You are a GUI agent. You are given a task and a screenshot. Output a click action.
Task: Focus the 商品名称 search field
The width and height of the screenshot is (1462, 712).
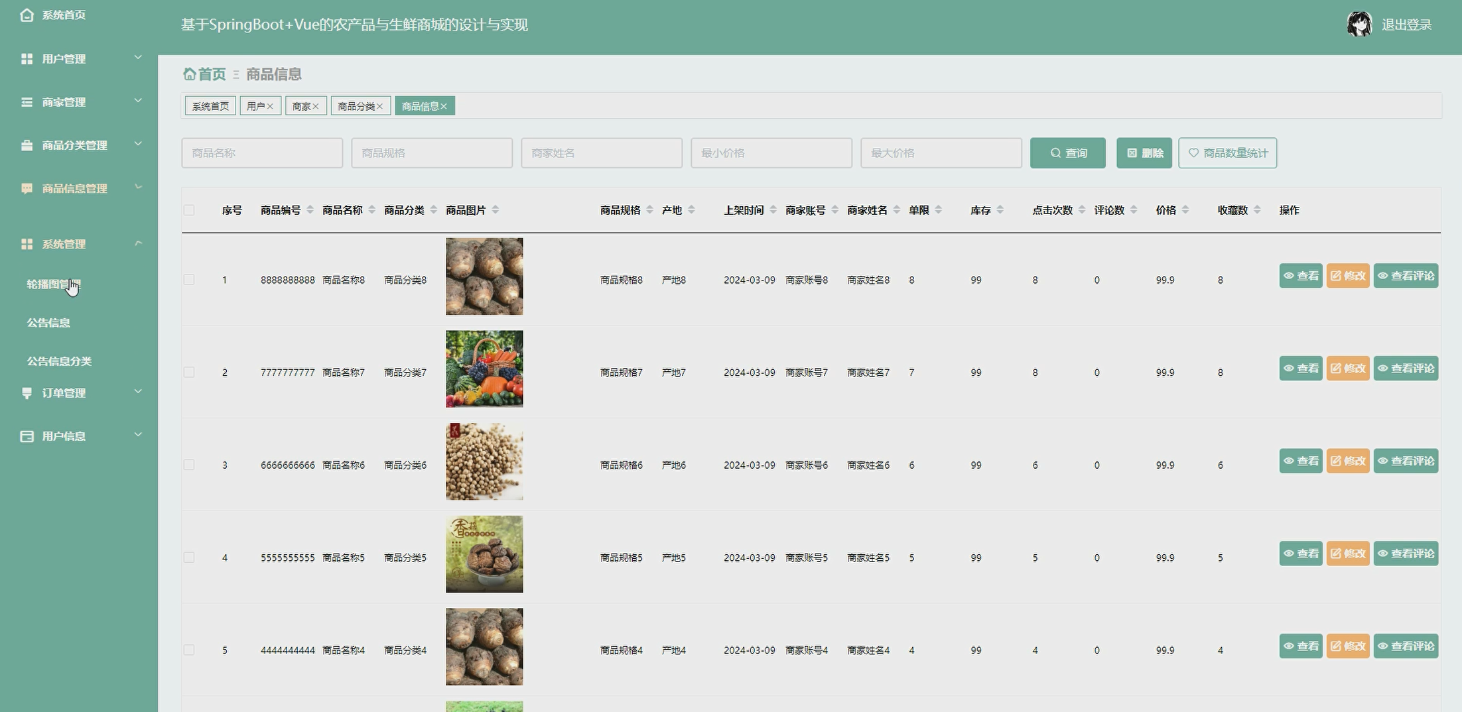click(x=262, y=153)
